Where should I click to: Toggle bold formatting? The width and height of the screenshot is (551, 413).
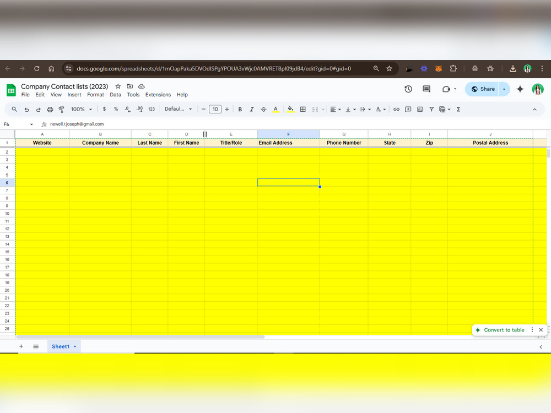(240, 109)
